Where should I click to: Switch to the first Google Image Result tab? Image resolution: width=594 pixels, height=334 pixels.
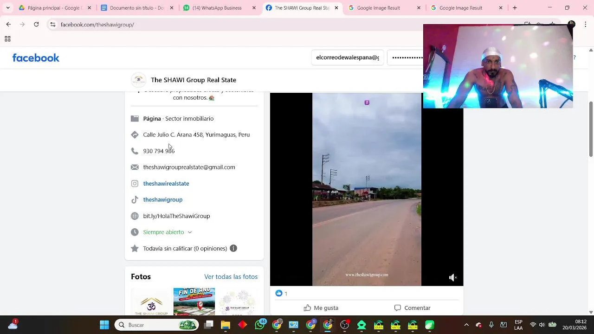pyautogui.click(x=384, y=8)
